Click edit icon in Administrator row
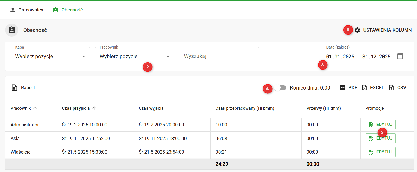This screenshot has width=417, height=172. click(371, 125)
